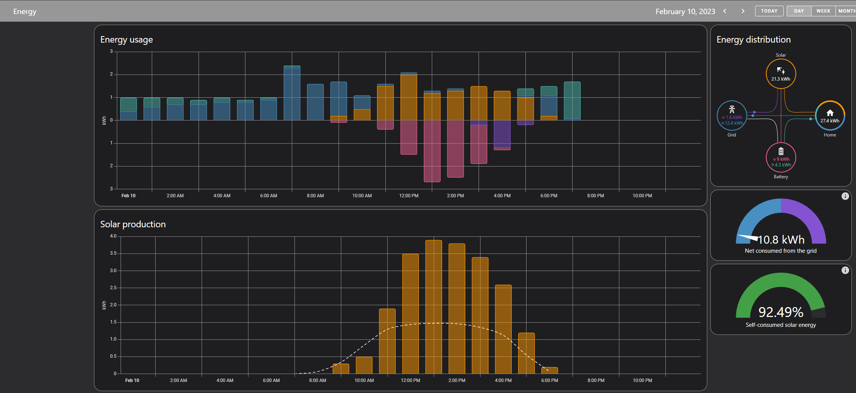Switch to the DAY view
The height and width of the screenshot is (393, 856).
tap(799, 11)
